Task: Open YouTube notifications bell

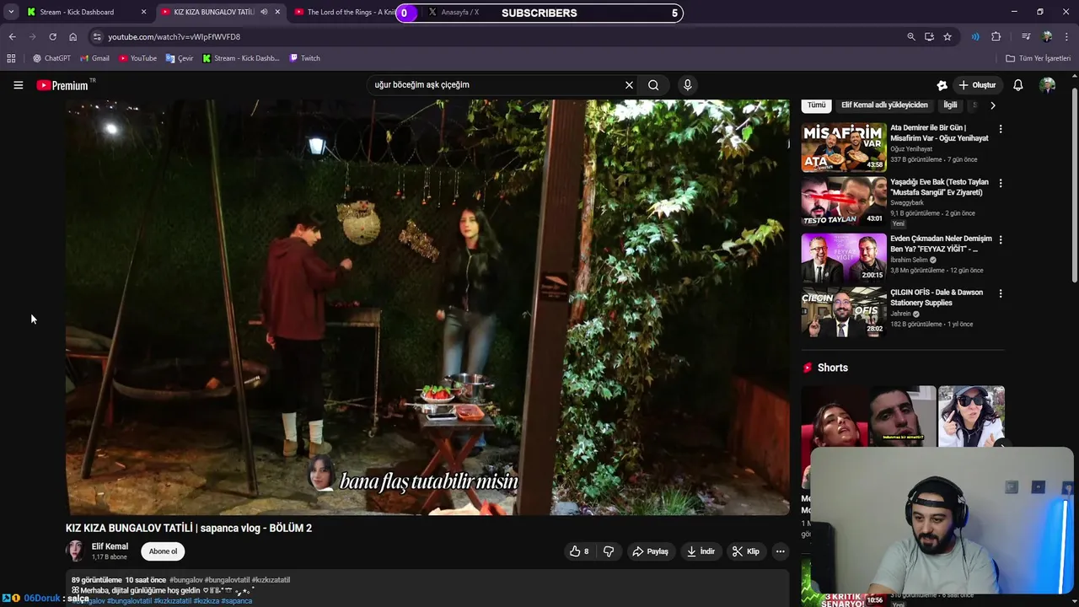Action: pos(1018,85)
